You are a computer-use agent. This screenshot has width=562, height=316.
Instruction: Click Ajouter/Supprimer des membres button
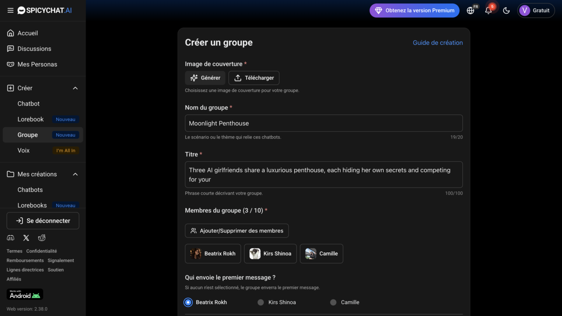click(x=237, y=231)
